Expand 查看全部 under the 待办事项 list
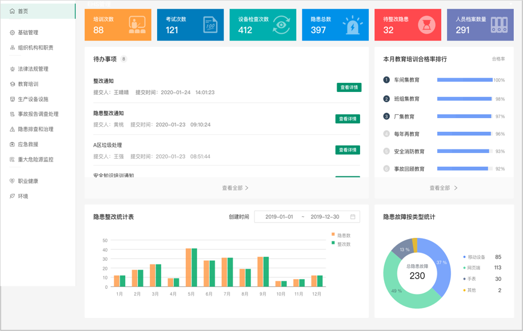Screen dimensions: 523x331 click(x=235, y=188)
